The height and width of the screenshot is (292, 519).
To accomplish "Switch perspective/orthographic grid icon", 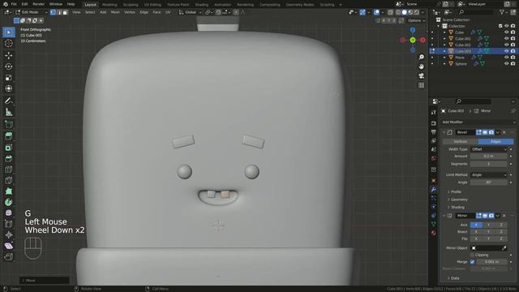I will (422, 85).
